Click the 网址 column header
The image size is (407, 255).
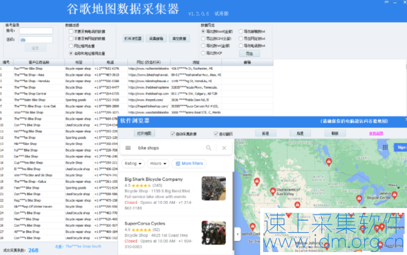coord(149,62)
